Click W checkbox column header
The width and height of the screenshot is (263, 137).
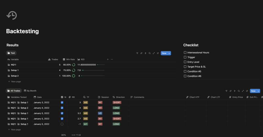(x=64, y=97)
